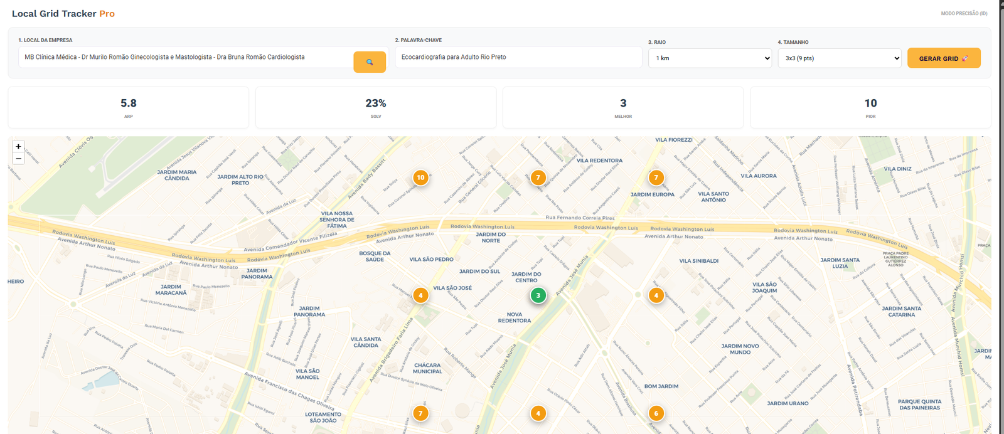This screenshot has width=1004, height=434.
Task: Select the green rank 3 map marker
Action: [x=538, y=295]
